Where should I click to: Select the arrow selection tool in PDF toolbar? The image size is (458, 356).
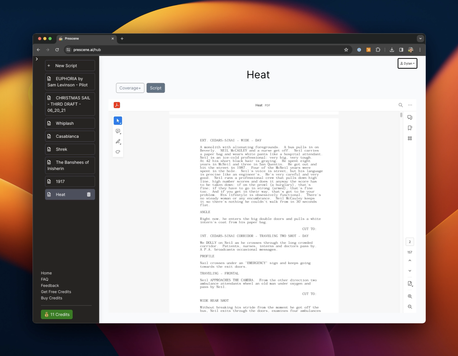coord(118,121)
